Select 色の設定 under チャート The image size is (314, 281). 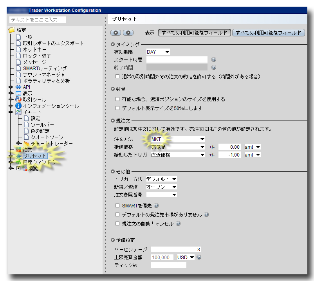(40, 131)
